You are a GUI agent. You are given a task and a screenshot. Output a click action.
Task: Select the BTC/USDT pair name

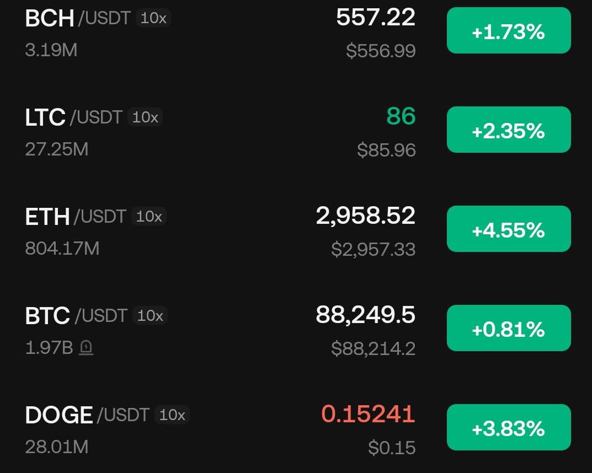[76, 316]
